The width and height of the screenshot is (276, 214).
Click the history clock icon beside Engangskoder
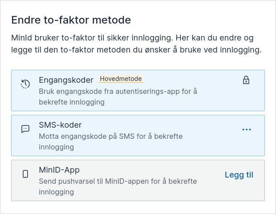tap(25, 84)
